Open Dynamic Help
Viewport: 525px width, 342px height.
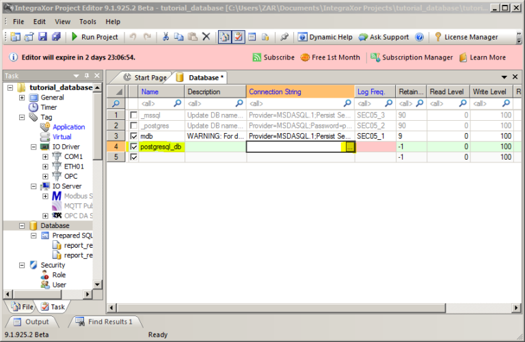click(325, 37)
